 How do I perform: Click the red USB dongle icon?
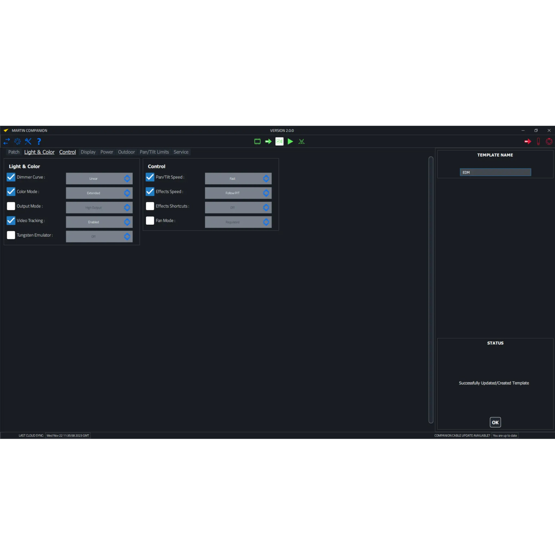pyautogui.click(x=538, y=141)
